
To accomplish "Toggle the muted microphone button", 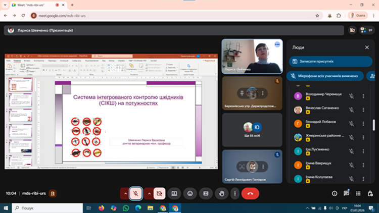I will coord(135,193).
